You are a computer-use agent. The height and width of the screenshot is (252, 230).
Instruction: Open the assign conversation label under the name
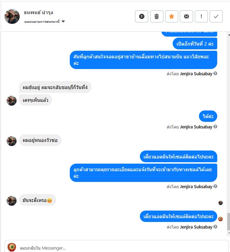42,21
